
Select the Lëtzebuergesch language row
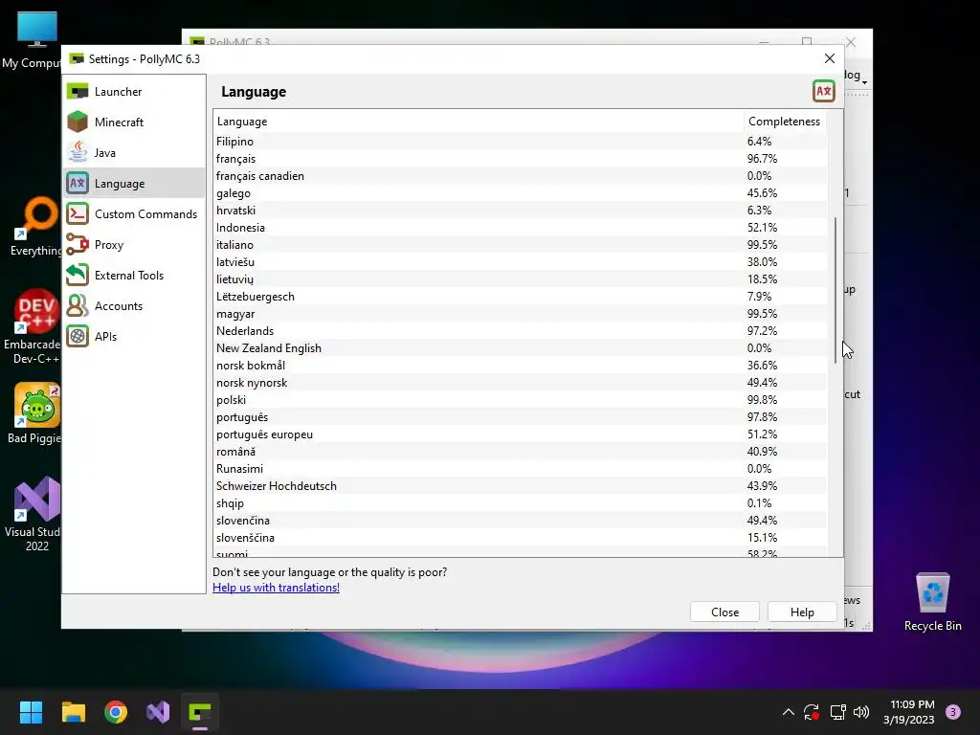521,297
